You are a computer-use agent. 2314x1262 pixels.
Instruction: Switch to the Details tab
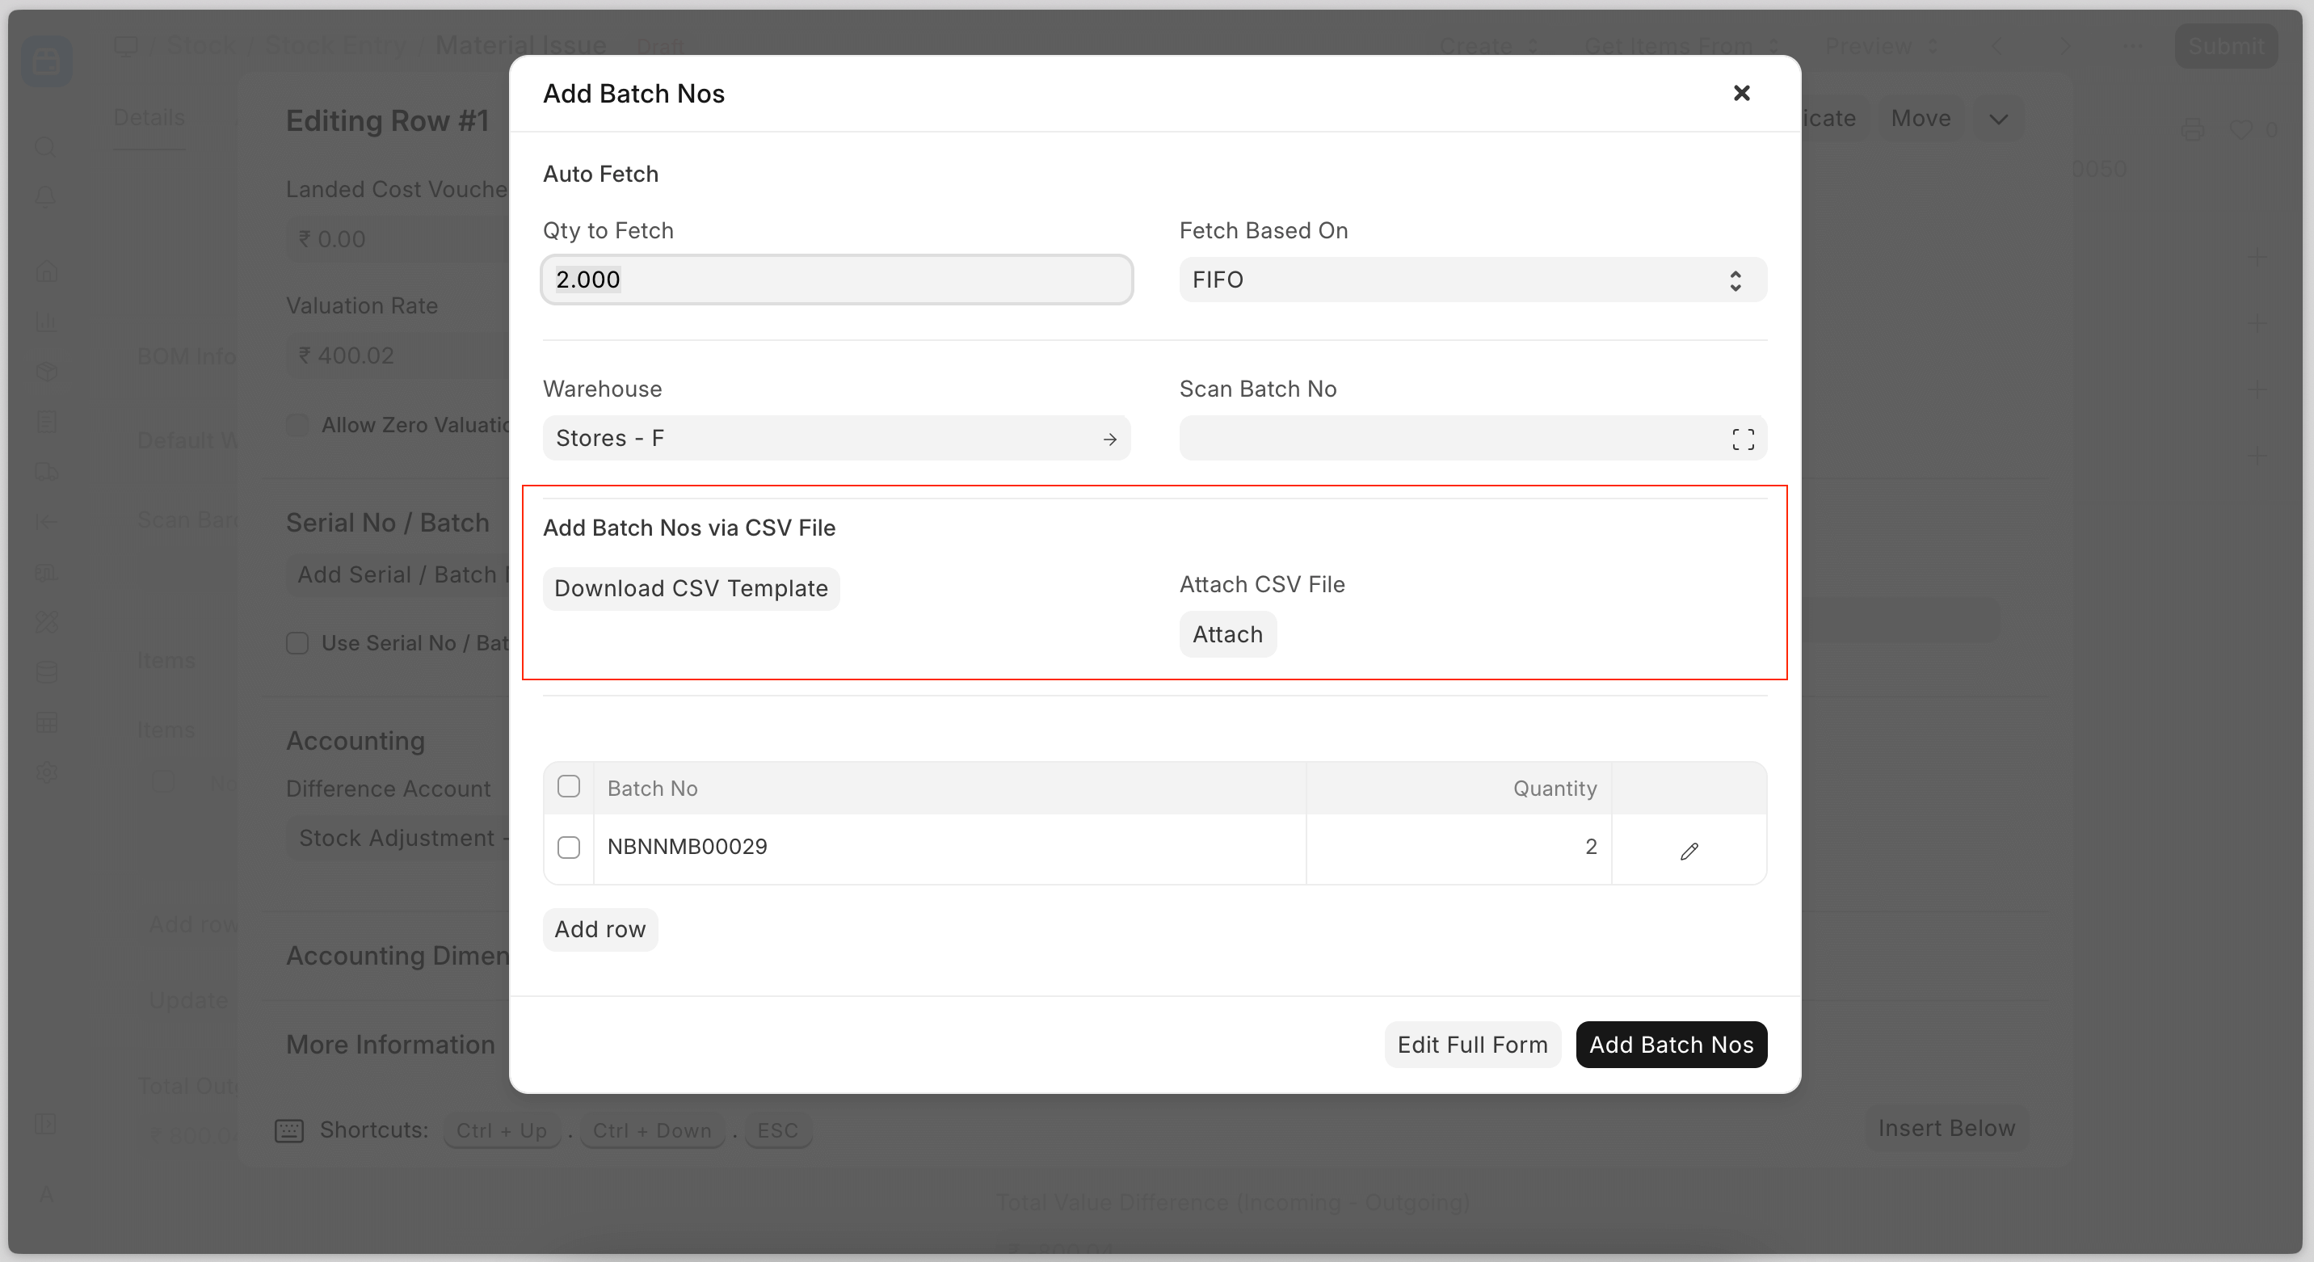coord(149,118)
